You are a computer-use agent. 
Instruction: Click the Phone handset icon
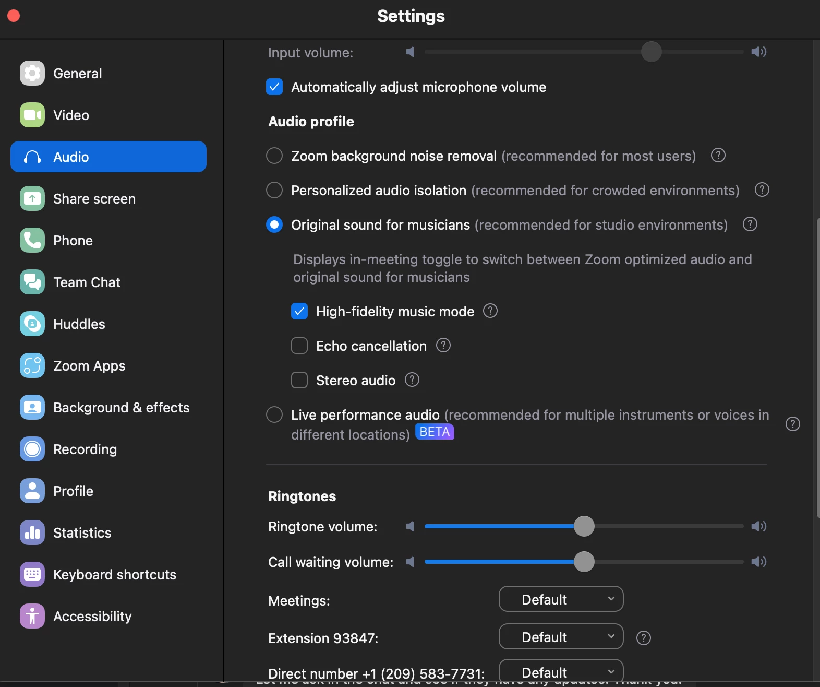click(x=32, y=240)
